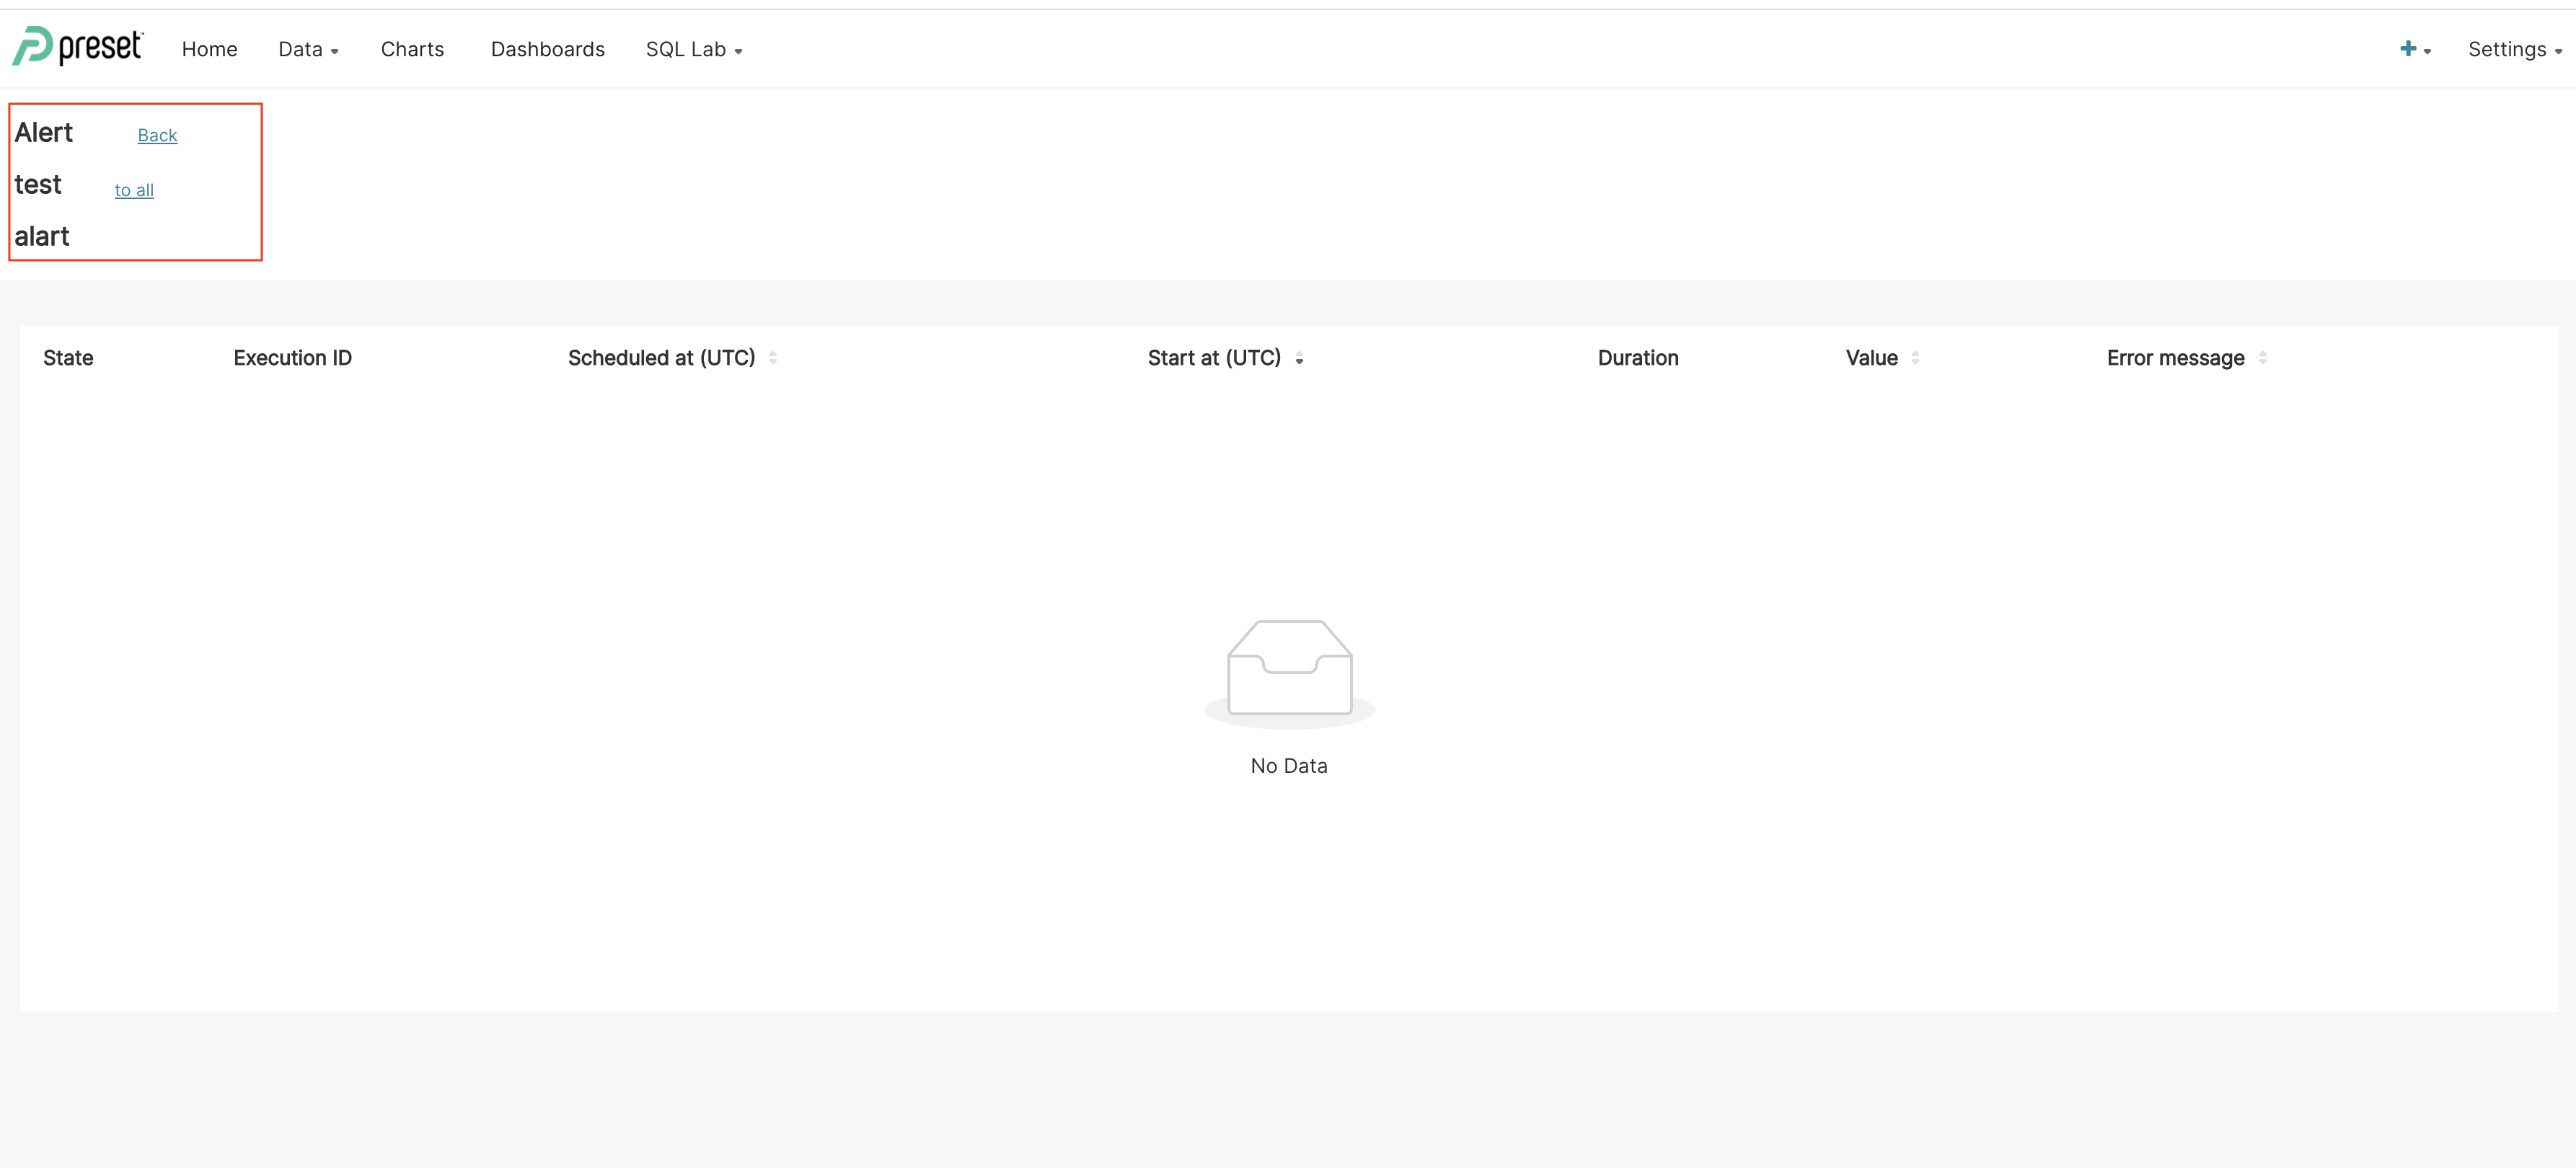This screenshot has width=2576, height=1168.
Task: Click the Error message sort icon
Action: click(2262, 358)
